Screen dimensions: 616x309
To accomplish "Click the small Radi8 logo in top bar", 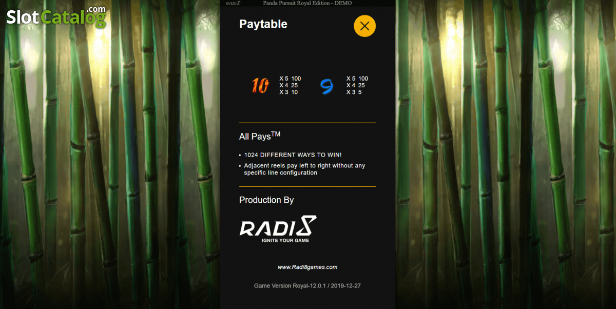I will 234,3.
